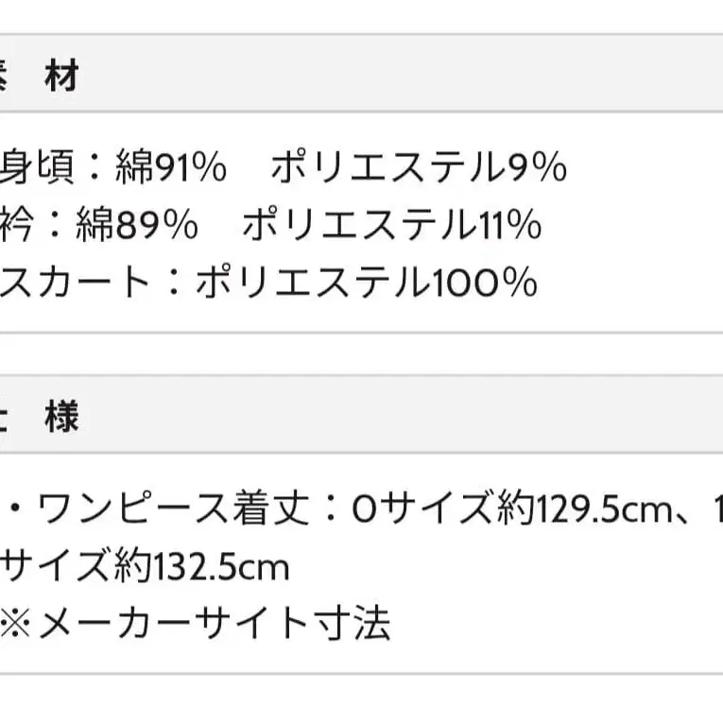Image resolution: width=723 pixels, height=723 pixels.
Task: Click the スカート label text
Action: click(x=75, y=282)
